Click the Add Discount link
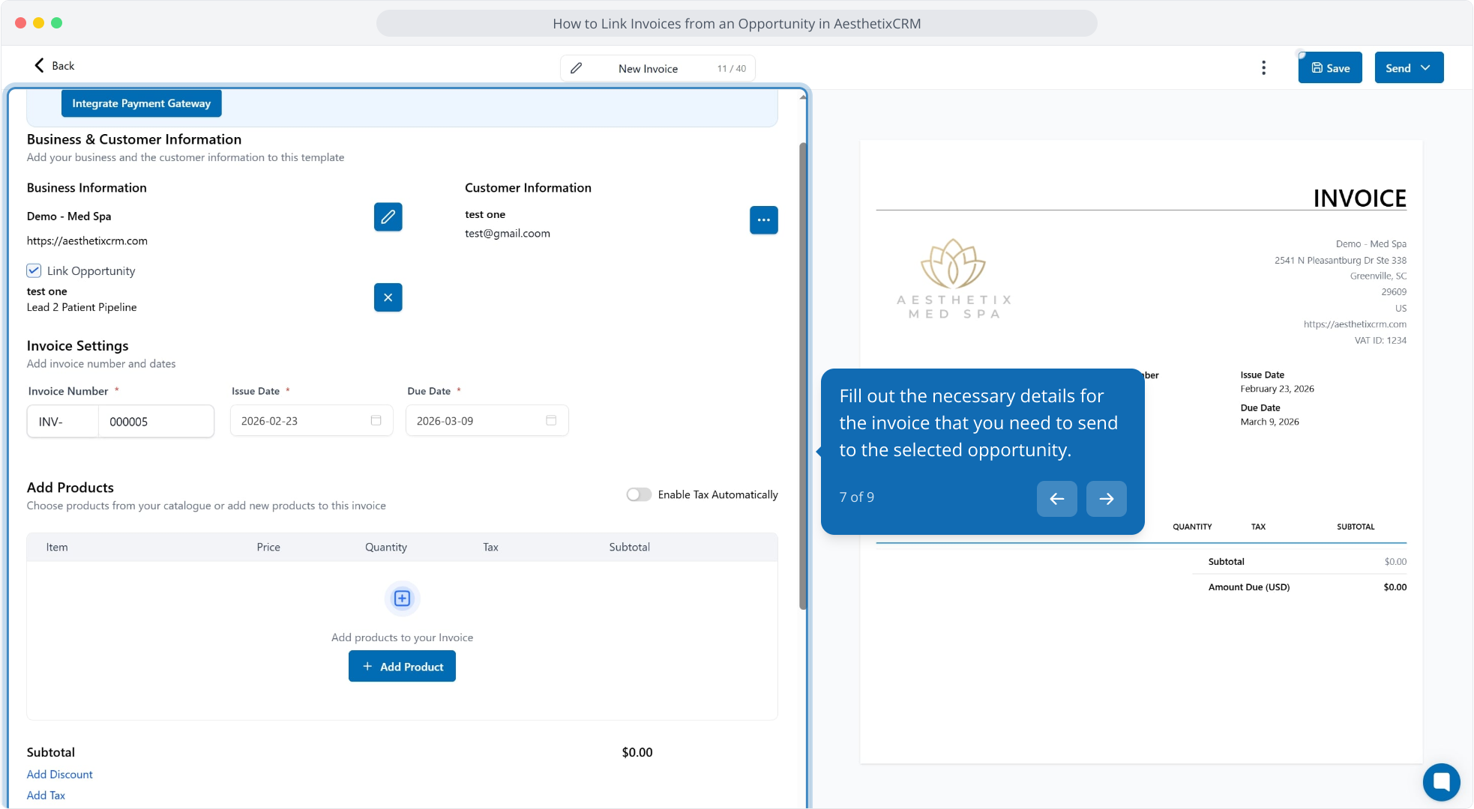 click(x=60, y=775)
